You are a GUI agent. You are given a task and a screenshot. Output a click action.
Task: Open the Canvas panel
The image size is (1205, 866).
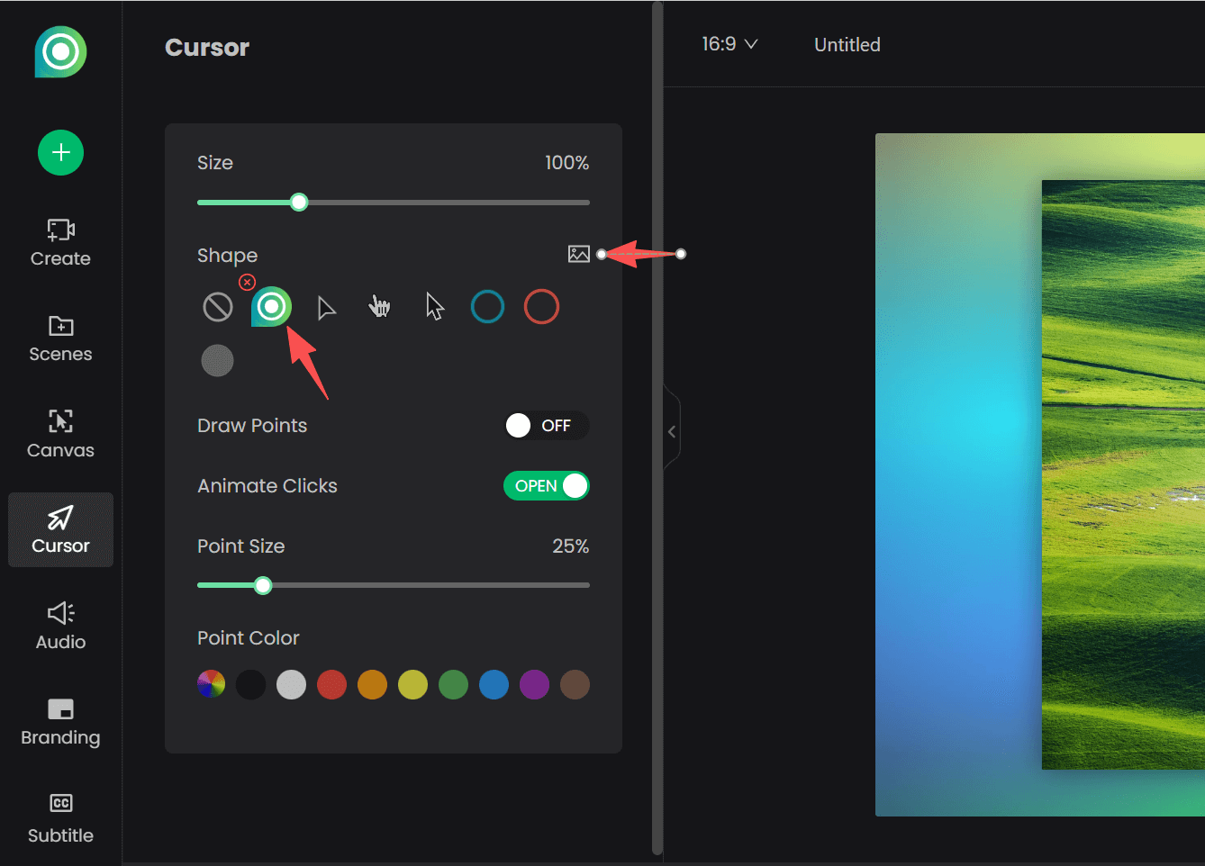pyautogui.click(x=59, y=435)
